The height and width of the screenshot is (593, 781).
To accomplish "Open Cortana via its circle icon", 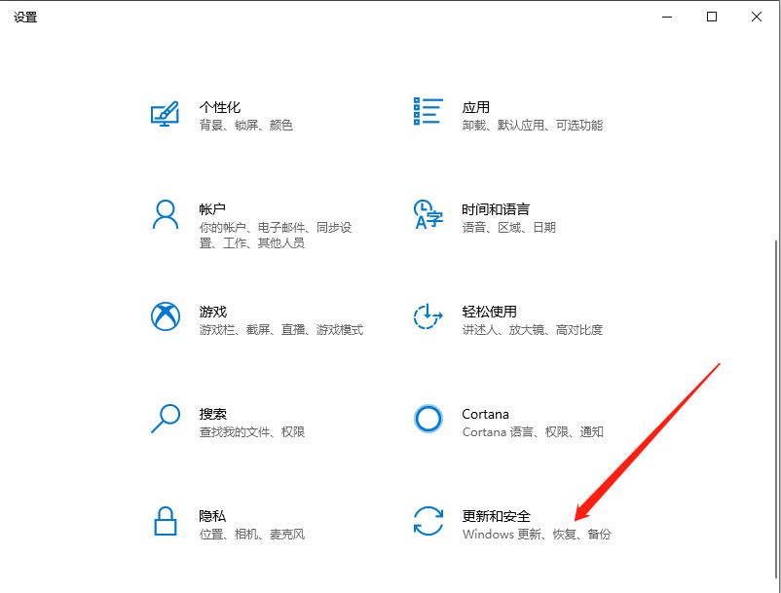I will pyautogui.click(x=428, y=419).
